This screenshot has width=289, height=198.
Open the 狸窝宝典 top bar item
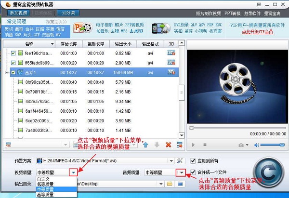point(272,13)
